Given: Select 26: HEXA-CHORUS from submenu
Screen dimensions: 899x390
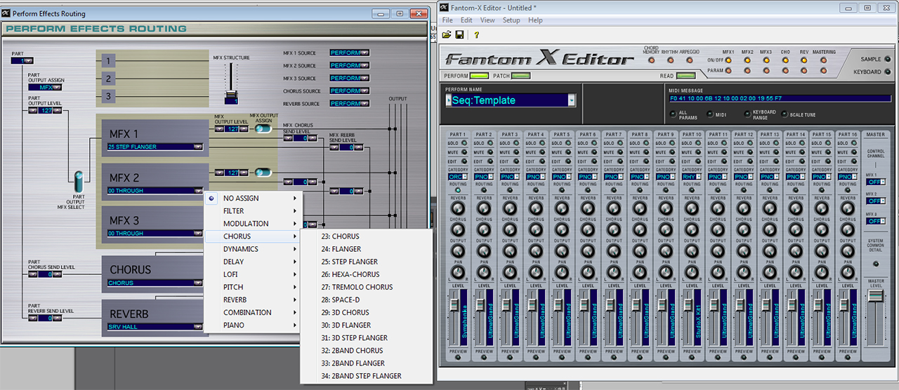Looking at the screenshot, I should [x=350, y=274].
